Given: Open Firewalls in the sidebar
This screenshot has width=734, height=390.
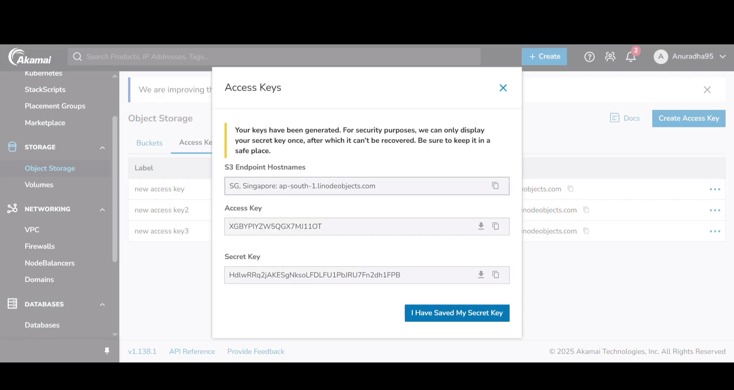Looking at the screenshot, I should click(x=40, y=246).
